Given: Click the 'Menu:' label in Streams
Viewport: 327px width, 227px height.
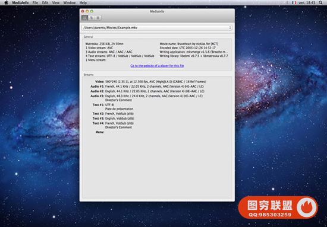Looking at the screenshot, I should coord(100,132).
